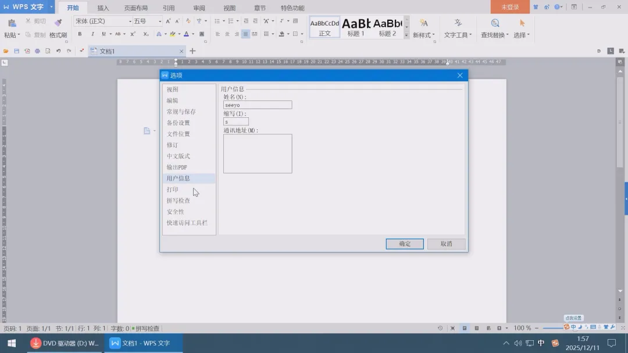Align text left

pos(217,34)
